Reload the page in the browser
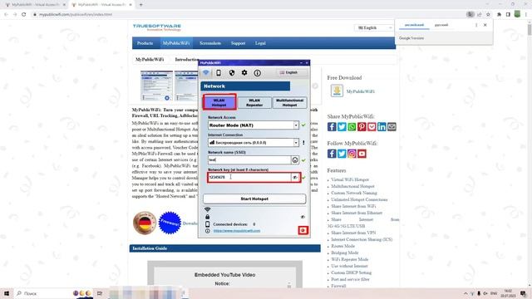 pyautogui.click(x=24, y=15)
